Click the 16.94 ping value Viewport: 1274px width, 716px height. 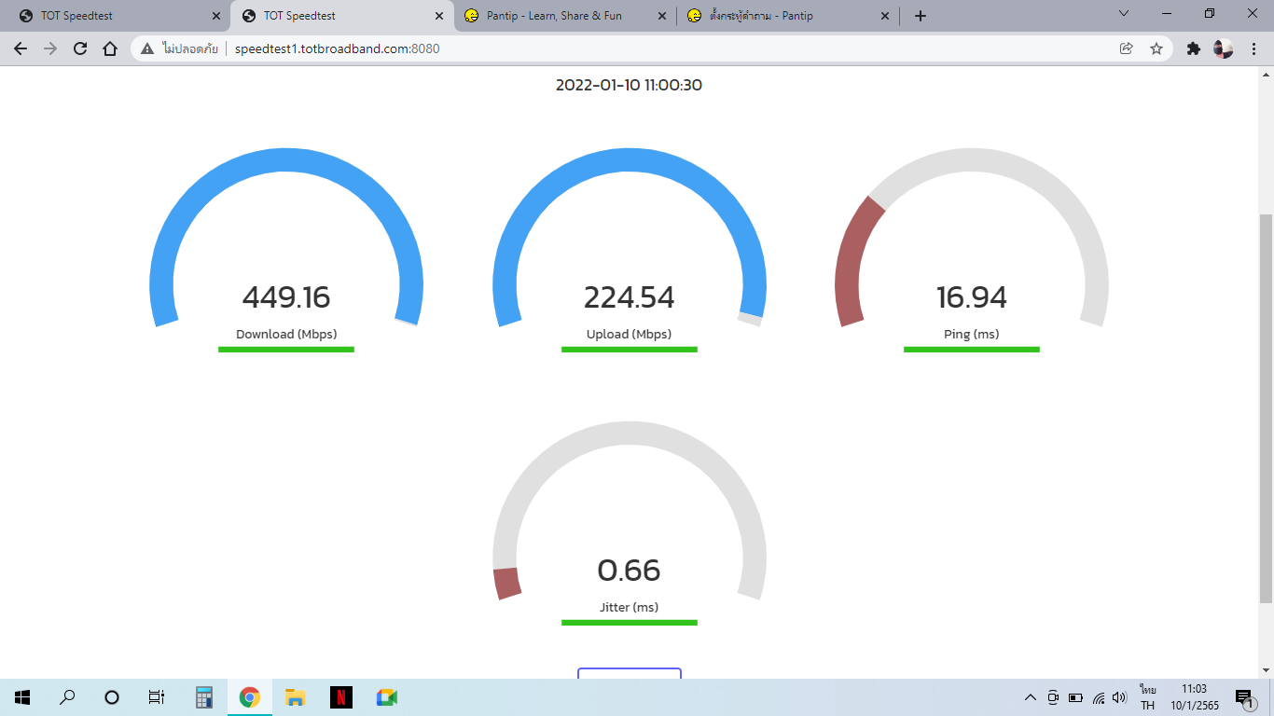point(972,297)
